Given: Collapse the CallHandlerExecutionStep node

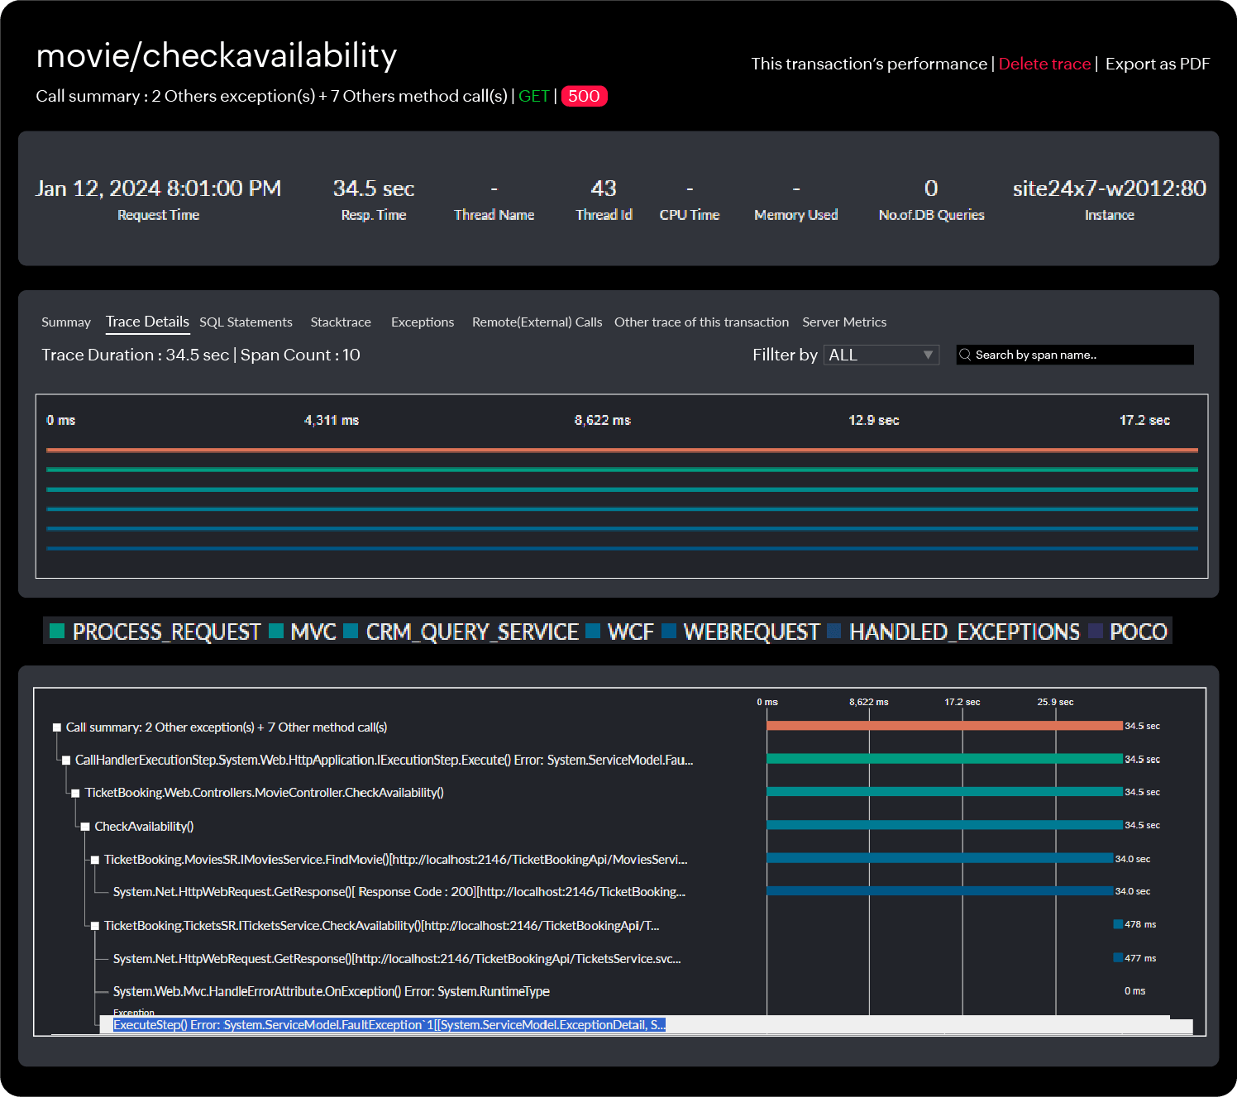Looking at the screenshot, I should point(66,760).
